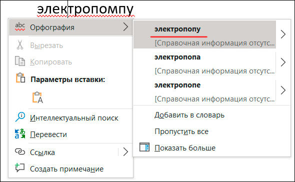
Task: Click the scissors Cut icon
Action: click(x=20, y=45)
